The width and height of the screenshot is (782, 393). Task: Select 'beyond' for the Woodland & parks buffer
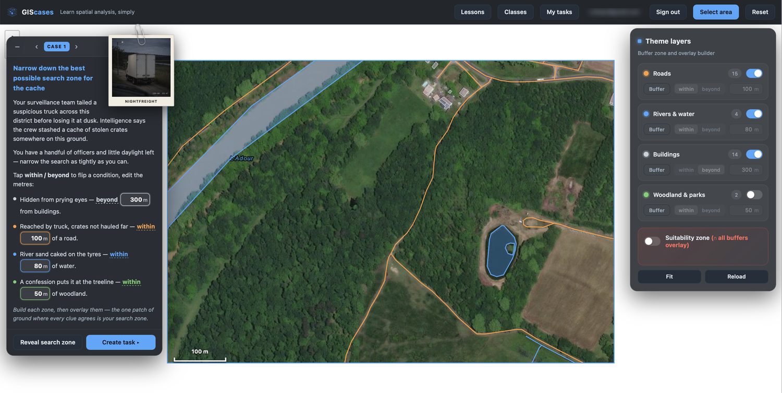tap(711, 210)
